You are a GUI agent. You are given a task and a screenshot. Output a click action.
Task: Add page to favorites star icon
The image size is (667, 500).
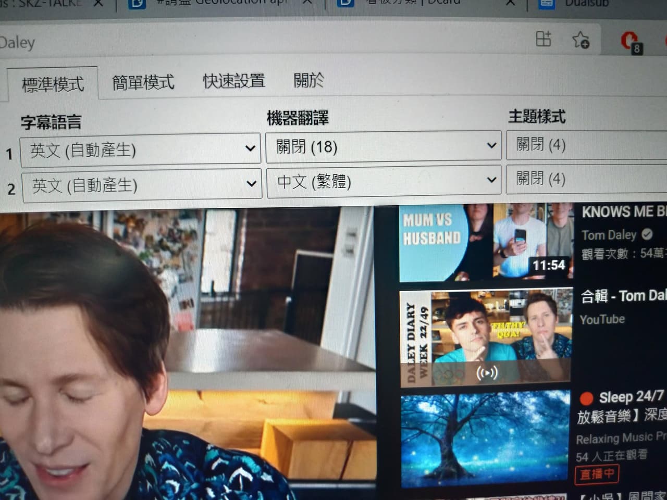click(x=580, y=40)
